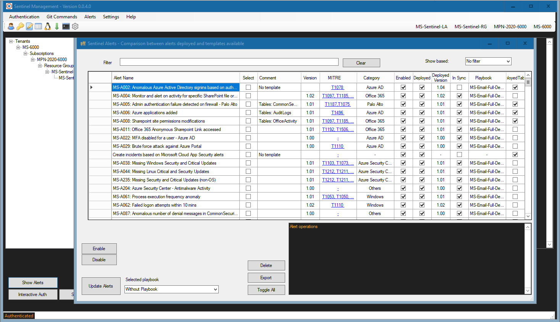Click the terminal console toolbar icon
This screenshot has width=560, height=322.
(x=66, y=26)
